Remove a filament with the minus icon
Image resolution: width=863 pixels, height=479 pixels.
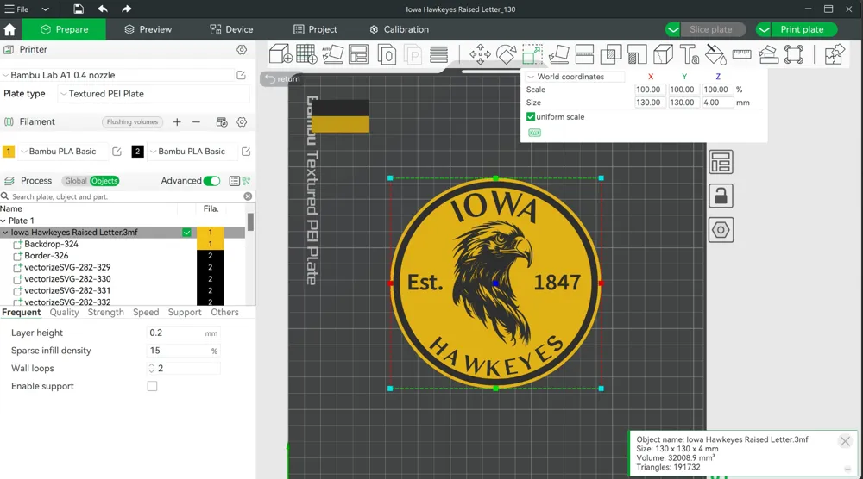click(x=196, y=122)
